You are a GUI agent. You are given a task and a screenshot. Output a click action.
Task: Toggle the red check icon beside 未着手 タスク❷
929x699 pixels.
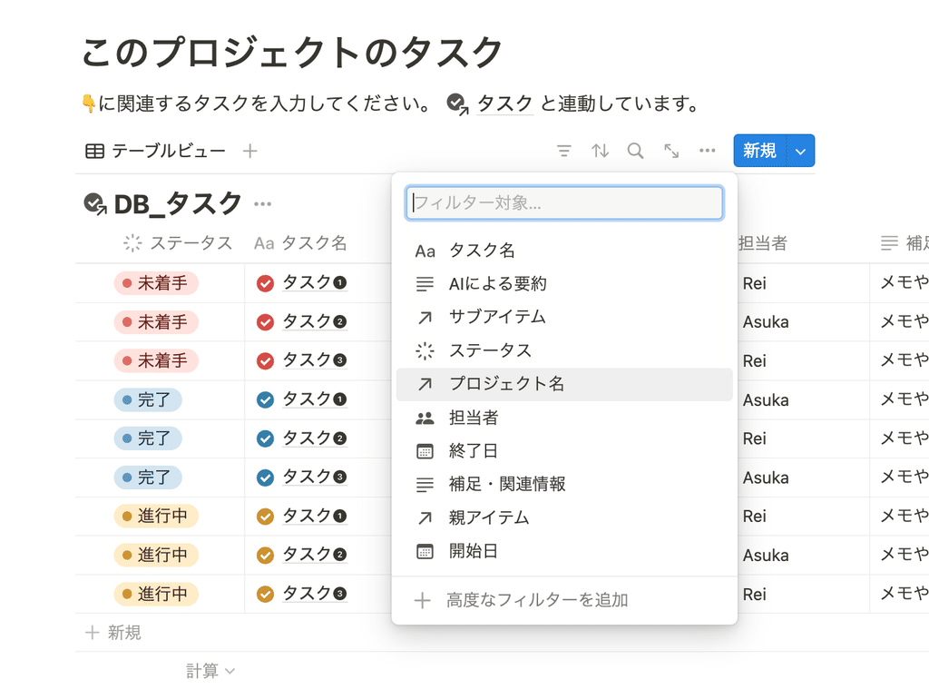pos(265,322)
